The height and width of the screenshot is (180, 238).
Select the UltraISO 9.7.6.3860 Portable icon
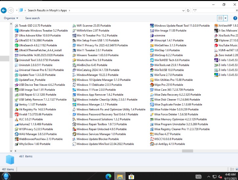(x=16, y=40)
